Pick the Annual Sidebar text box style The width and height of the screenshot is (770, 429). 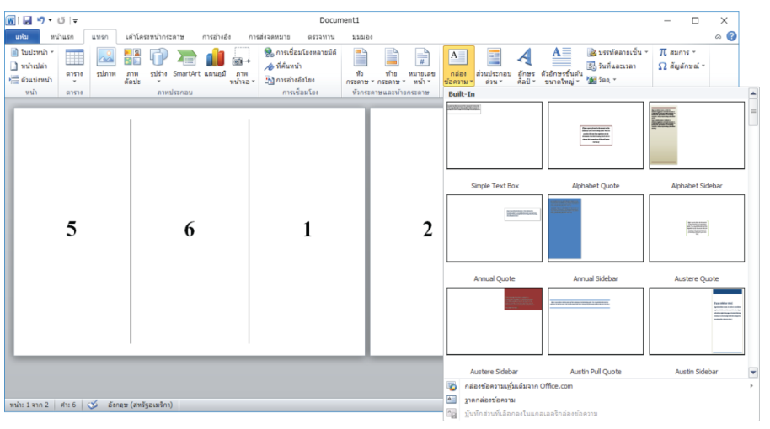(x=595, y=228)
